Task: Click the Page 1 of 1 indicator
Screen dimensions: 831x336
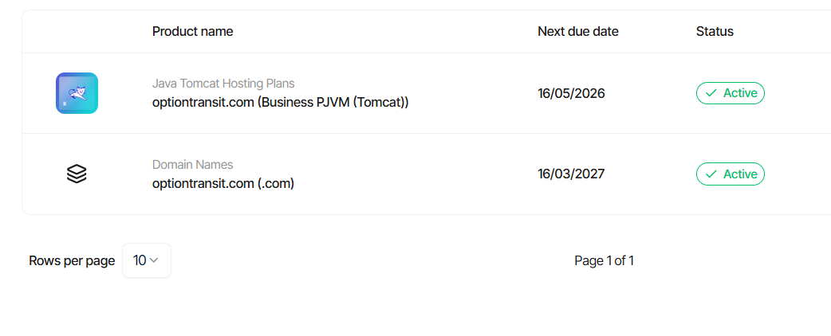Action: (x=604, y=260)
